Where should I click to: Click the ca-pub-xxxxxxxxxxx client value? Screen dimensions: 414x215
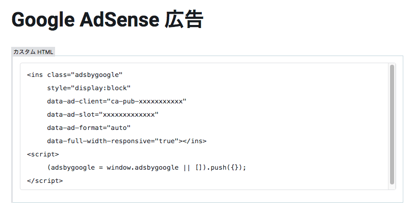pos(147,101)
